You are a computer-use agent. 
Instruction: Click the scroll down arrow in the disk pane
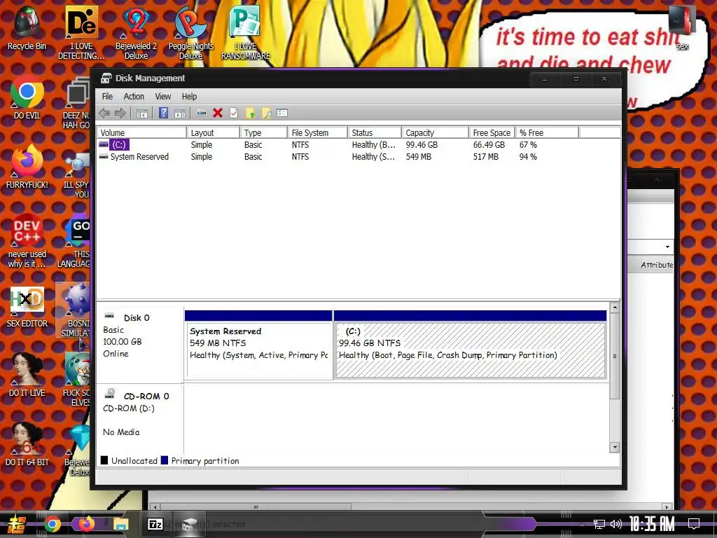(615, 447)
